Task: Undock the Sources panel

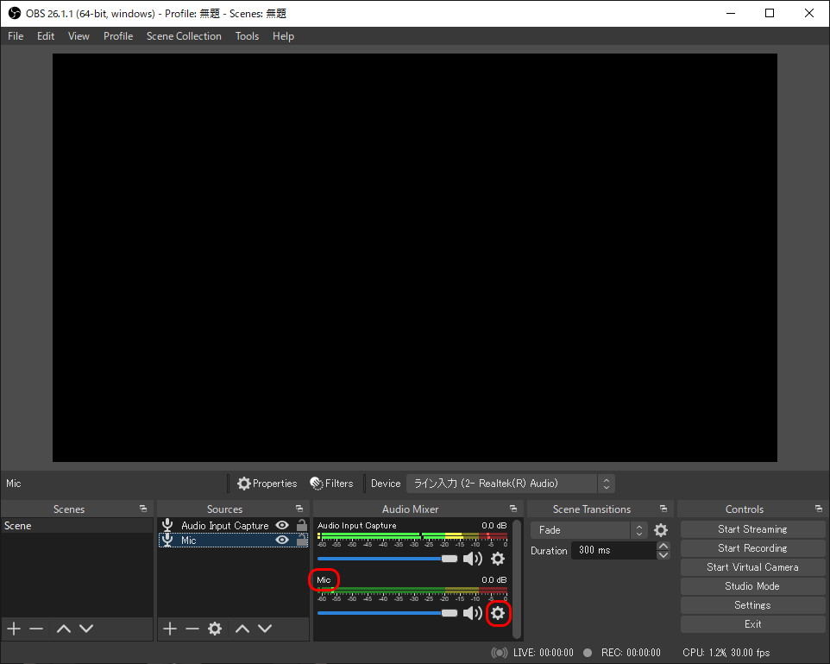Action: tap(299, 509)
